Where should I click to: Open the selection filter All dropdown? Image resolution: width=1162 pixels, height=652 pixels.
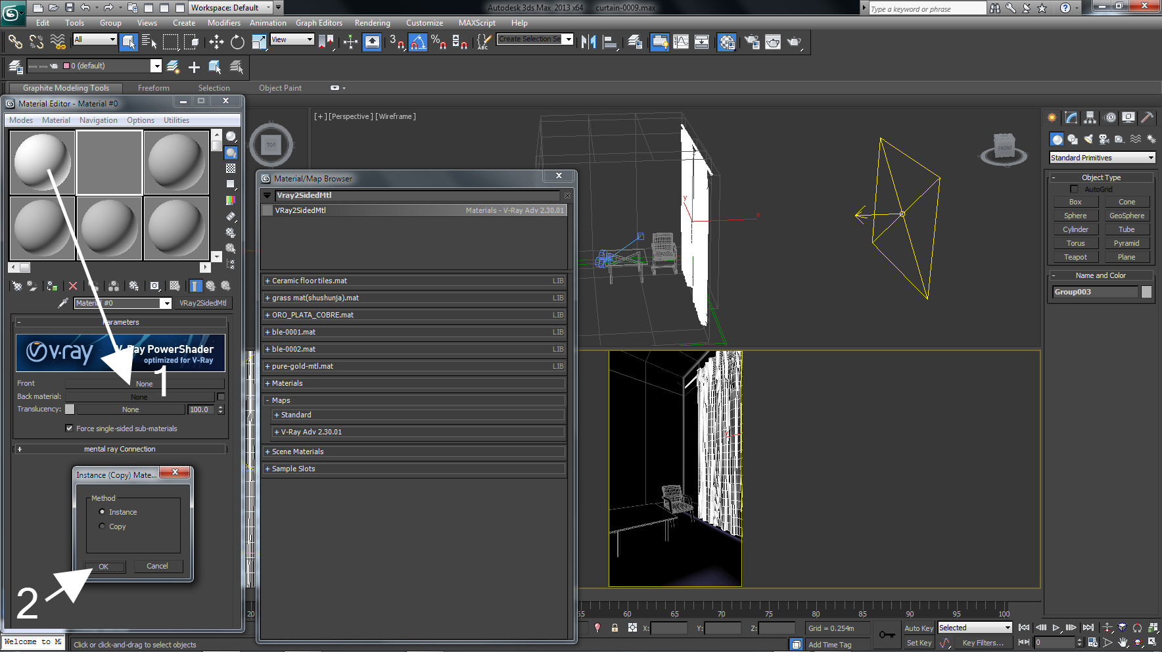coord(95,39)
